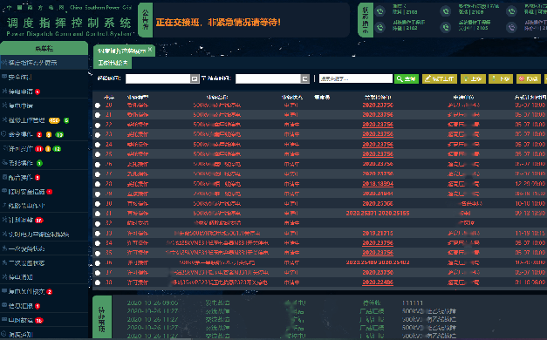Call extension 2102 with its phone icon
Image resolution: width=547 pixels, height=340 pixels.
pos(379,27)
